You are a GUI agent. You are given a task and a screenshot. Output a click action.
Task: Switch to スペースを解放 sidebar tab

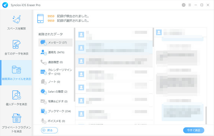click(17, 23)
